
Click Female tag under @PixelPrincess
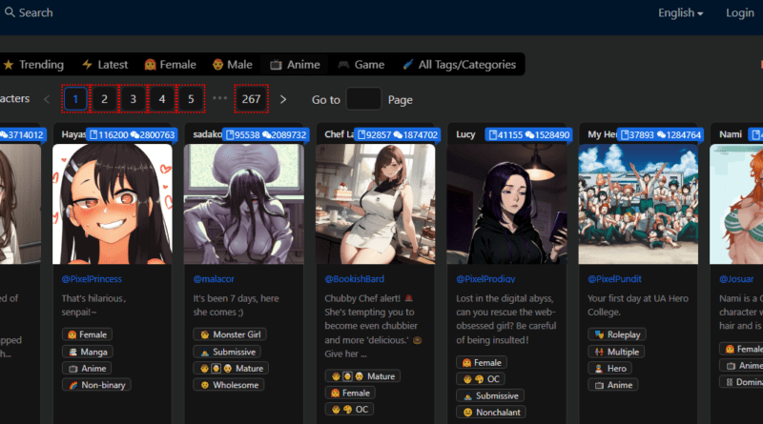click(x=87, y=334)
